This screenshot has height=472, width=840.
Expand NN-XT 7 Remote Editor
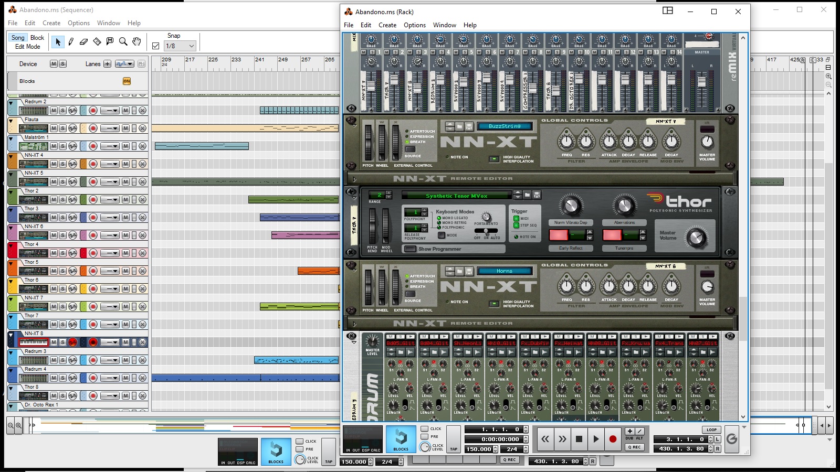click(x=354, y=179)
